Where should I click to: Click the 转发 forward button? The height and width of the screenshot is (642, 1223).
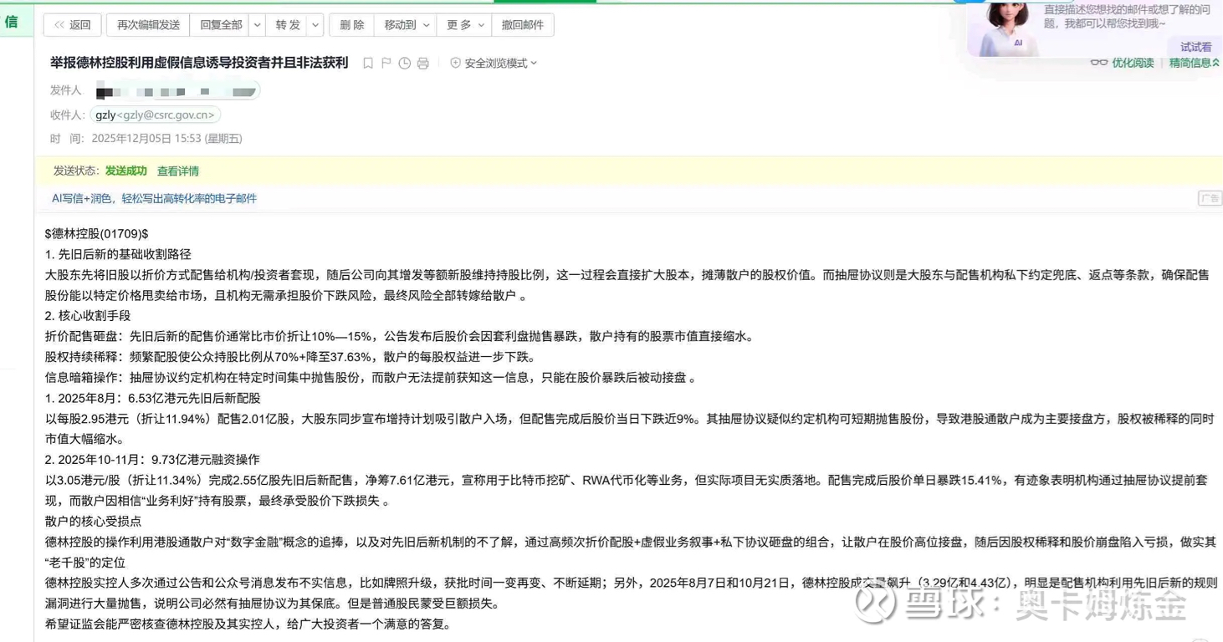(288, 25)
